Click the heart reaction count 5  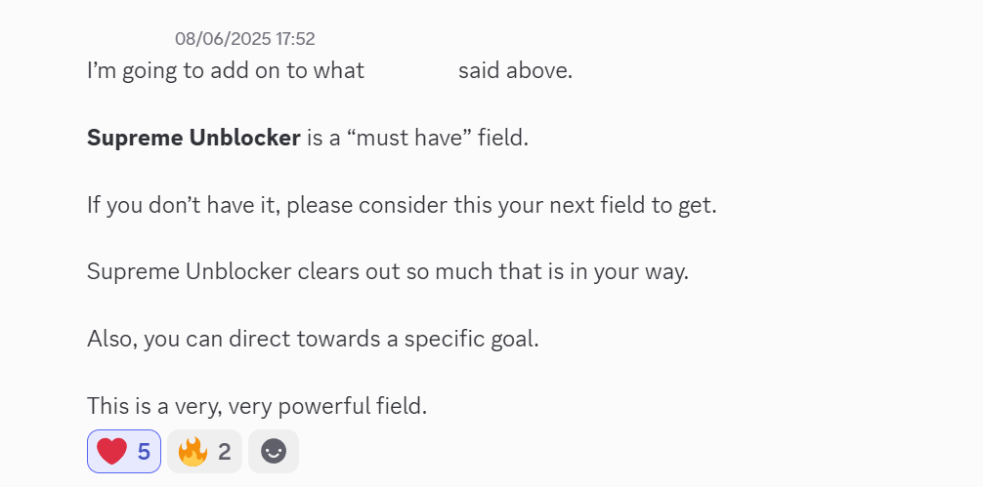143,451
